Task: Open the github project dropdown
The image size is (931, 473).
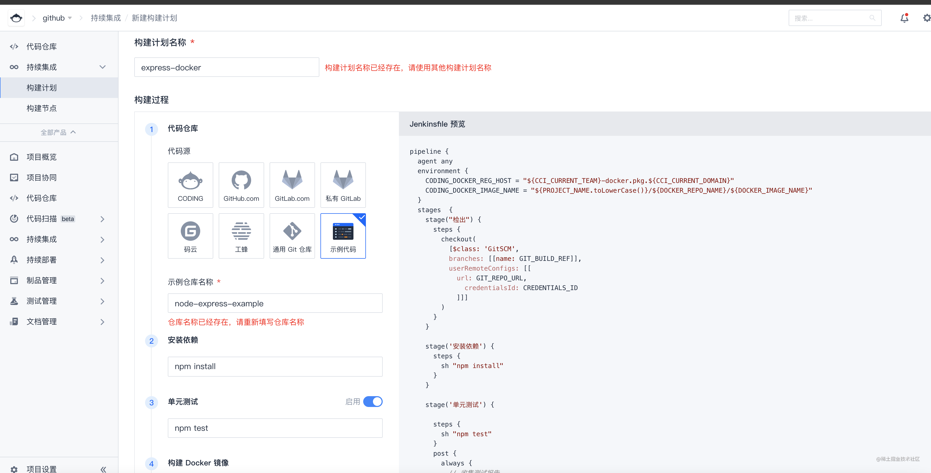Action: pos(57,18)
